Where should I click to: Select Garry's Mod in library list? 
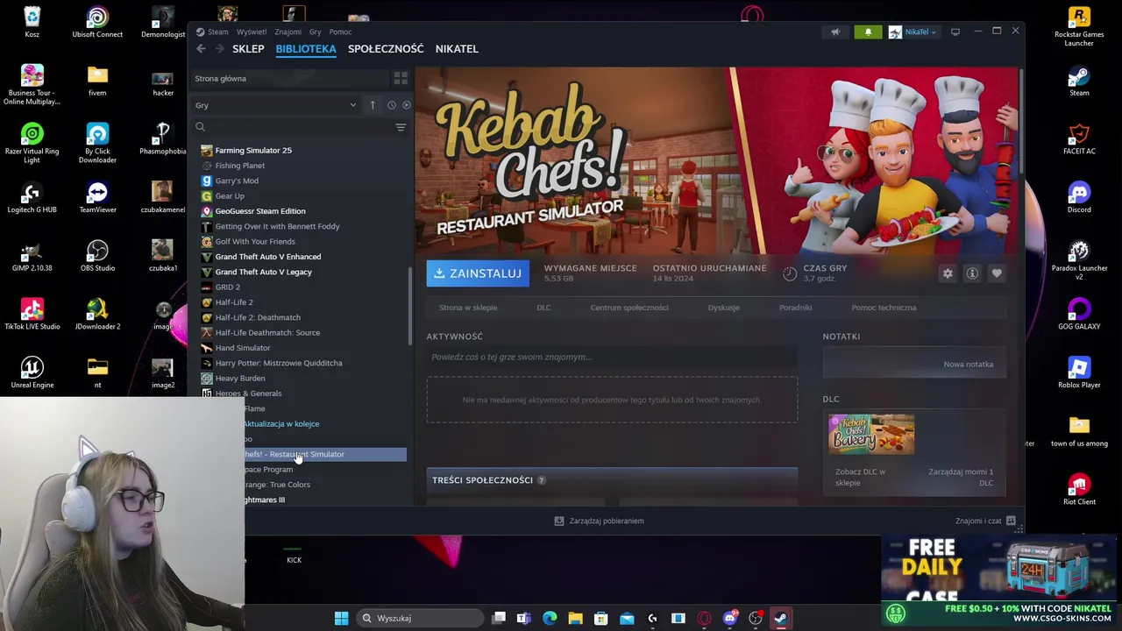(x=237, y=181)
